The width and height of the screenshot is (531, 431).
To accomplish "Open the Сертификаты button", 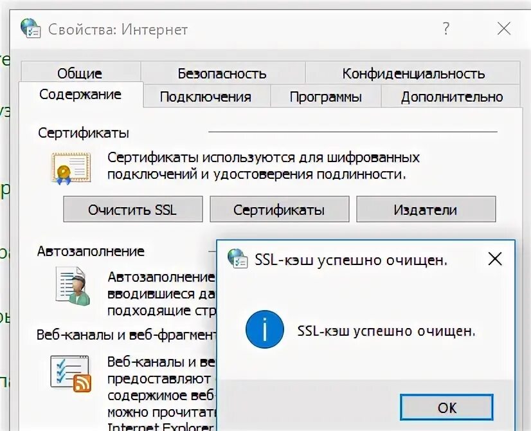I will [280, 209].
